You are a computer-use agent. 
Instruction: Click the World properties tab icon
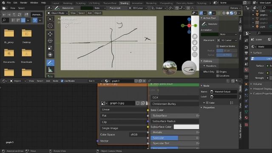point(246,70)
